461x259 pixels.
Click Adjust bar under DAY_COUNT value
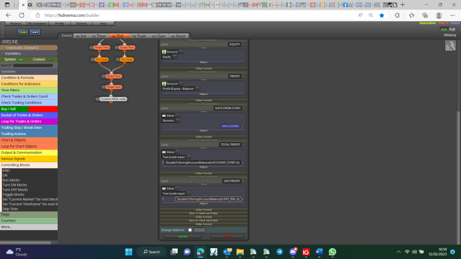(x=203, y=131)
